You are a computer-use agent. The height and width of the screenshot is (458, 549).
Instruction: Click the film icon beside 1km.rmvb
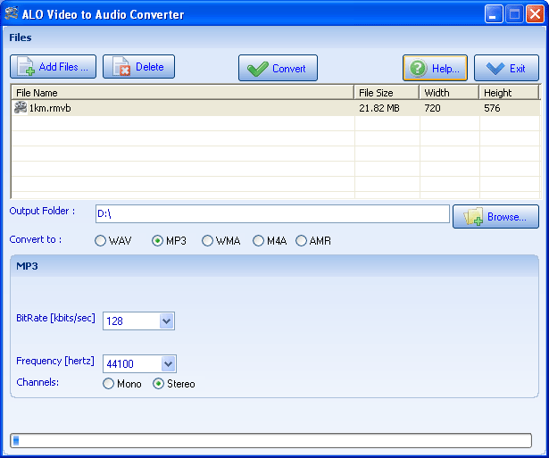click(x=21, y=108)
